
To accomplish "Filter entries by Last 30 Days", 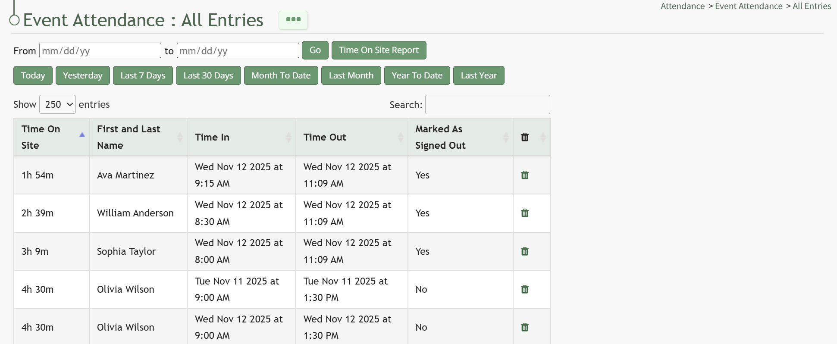I will [x=208, y=75].
